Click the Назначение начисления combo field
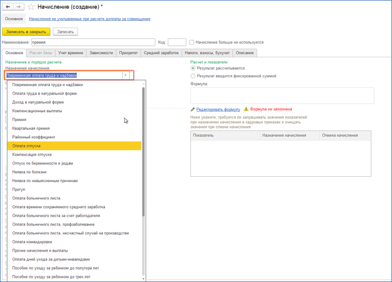 coord(63,75)
